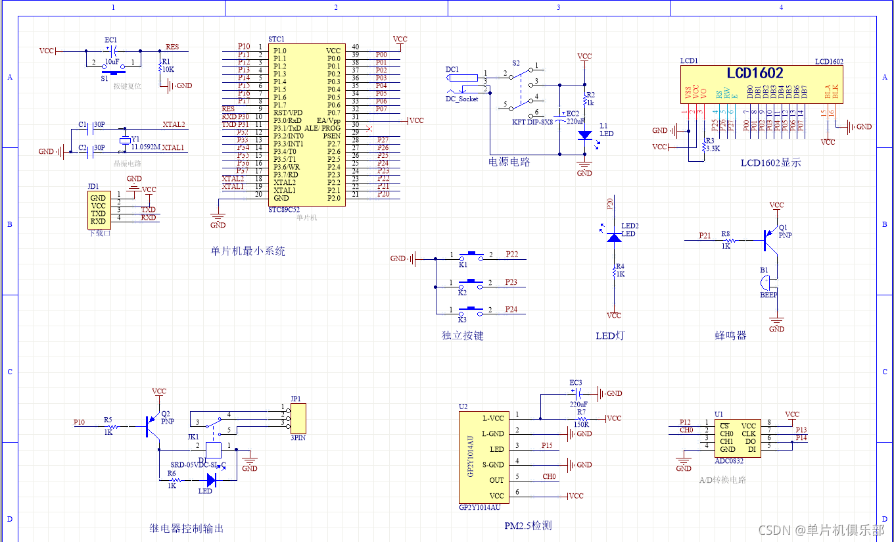
Task: Click the DC1 DC_Socket connector symbol
Action: pos(461,84)
